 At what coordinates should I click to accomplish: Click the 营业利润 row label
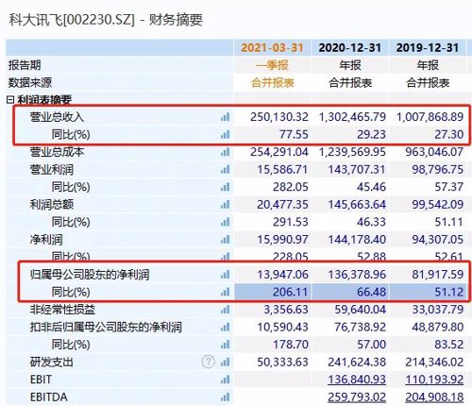(x=52, y=170)
